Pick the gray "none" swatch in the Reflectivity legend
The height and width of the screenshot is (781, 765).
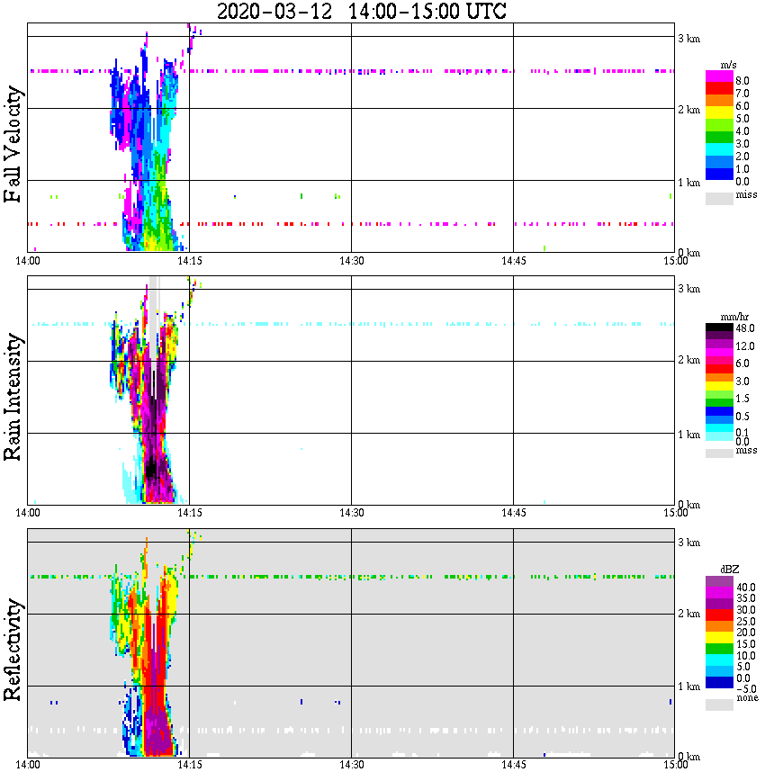click(719, 705)
